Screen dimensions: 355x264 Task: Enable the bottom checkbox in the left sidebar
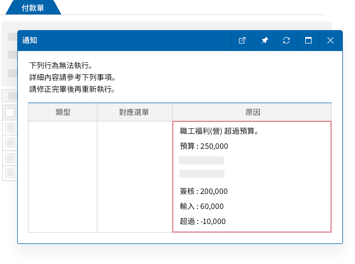coord(10,173)
